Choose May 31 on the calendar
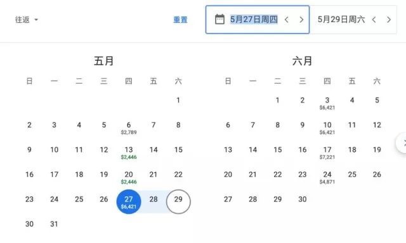This screenshot has width=406, height=243. click(x=54, y=224)
